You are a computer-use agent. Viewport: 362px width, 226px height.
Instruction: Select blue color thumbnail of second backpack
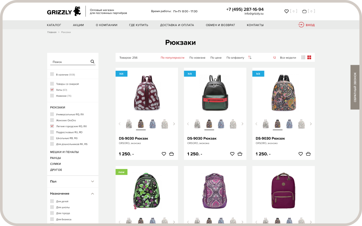point(221,124)
